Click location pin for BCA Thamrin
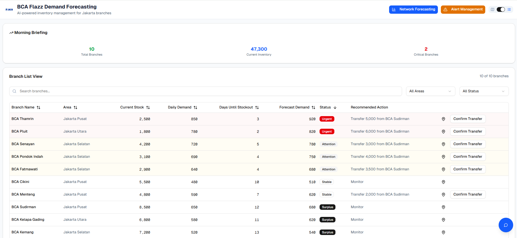This screenshot has width=517, height=238. click(x=443, y=119)
